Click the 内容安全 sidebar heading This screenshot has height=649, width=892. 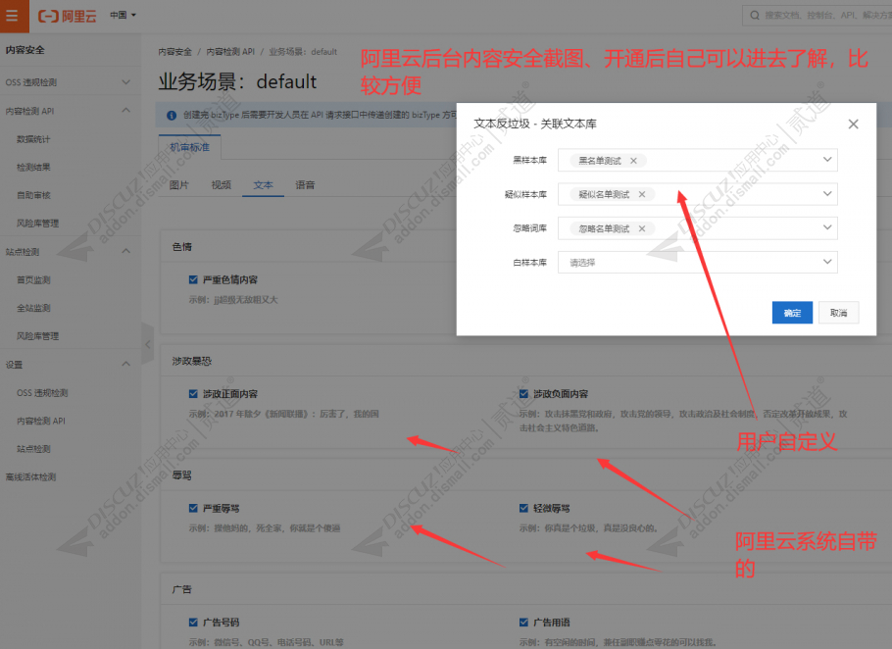click(x=25, y=50)
